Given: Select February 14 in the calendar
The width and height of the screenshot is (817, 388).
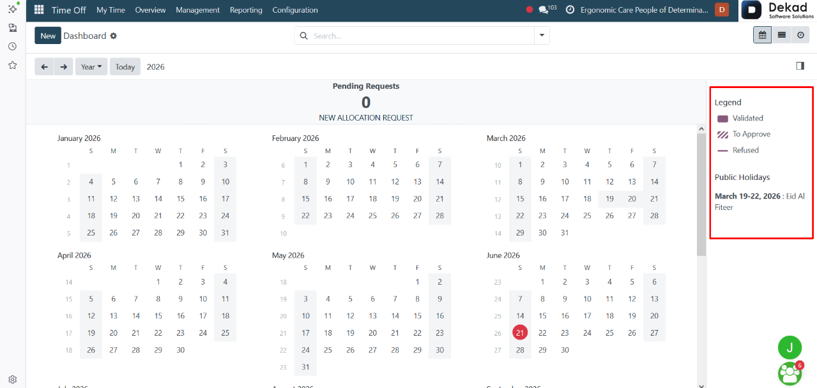Looking at the screenshot, I should pos(439,181).
